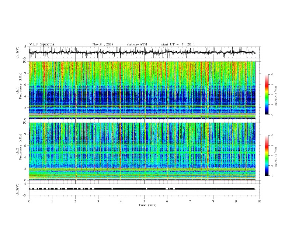Click the ch.1 voltage waveform trace
Viewport: 292px width, 226px height.
142,52
